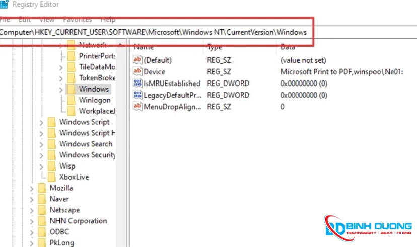417x247 pixels.
Task: Click the (Default) string value icon
Action: [137, 60]
